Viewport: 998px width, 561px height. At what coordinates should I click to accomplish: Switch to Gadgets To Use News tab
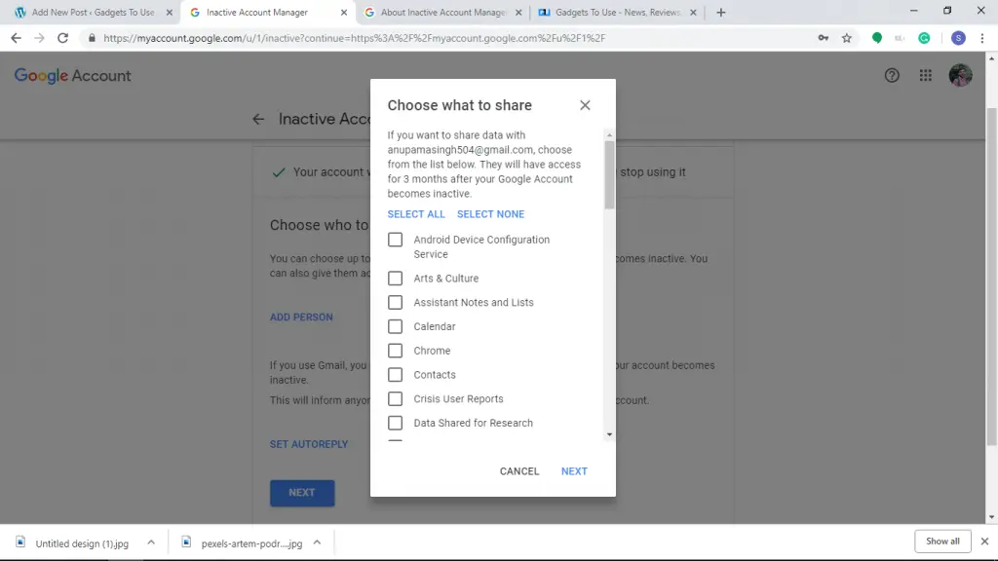tap(617, 12)
